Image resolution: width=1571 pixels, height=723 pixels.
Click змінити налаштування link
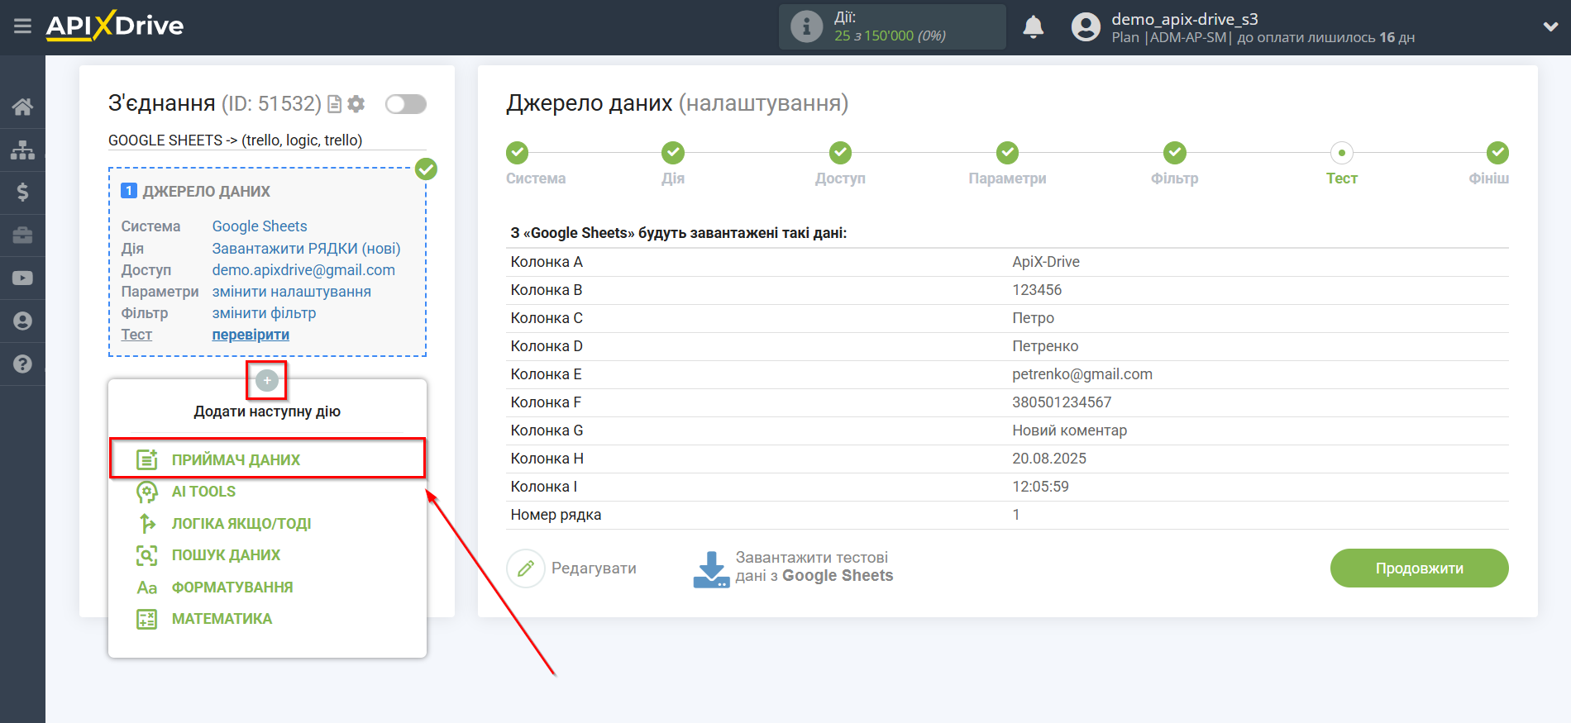point(291,292)
